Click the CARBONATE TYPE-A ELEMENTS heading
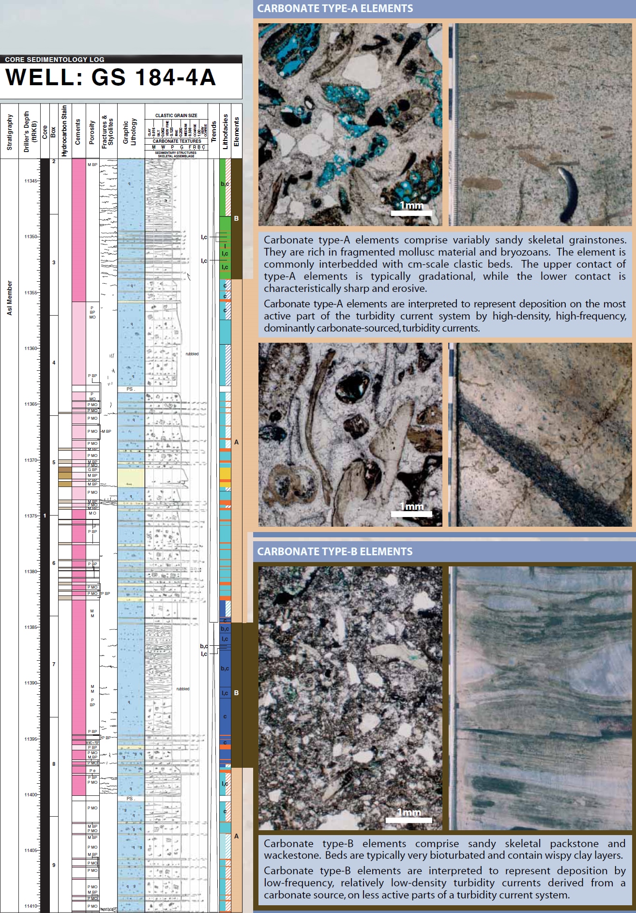The image size is (636, 913). pos(335,9)
